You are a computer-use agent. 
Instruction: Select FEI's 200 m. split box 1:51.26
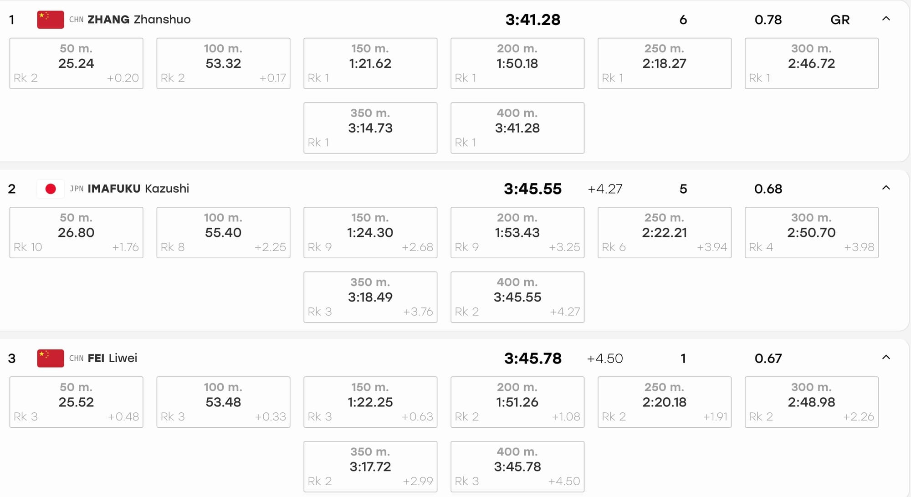(517, 402)
